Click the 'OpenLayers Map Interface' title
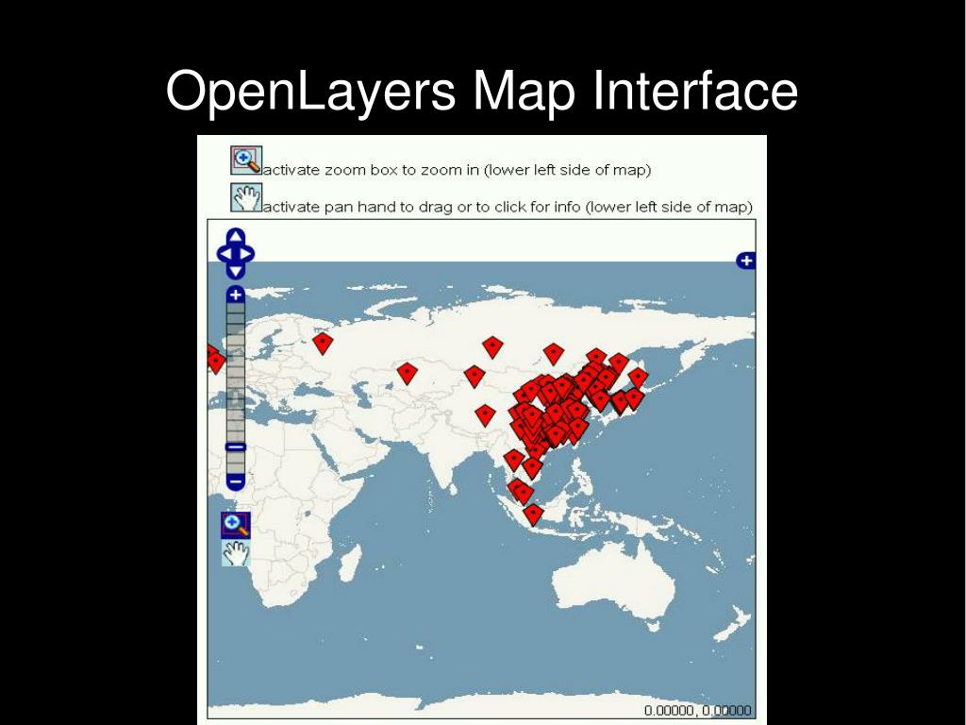Viewport: 966px width, 725px height. coord(482,91)
